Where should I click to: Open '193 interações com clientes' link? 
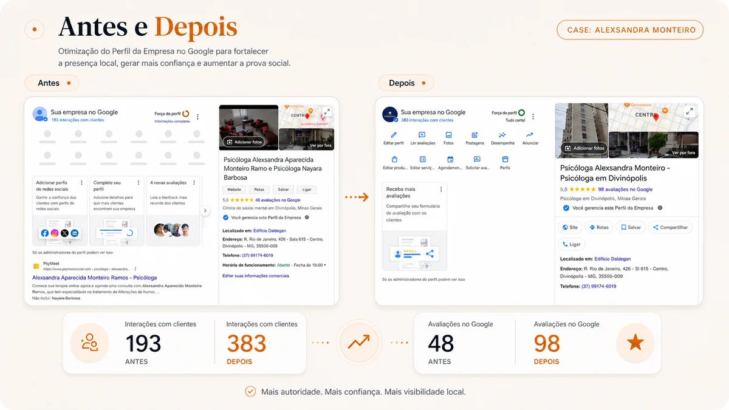coord(78,120)
